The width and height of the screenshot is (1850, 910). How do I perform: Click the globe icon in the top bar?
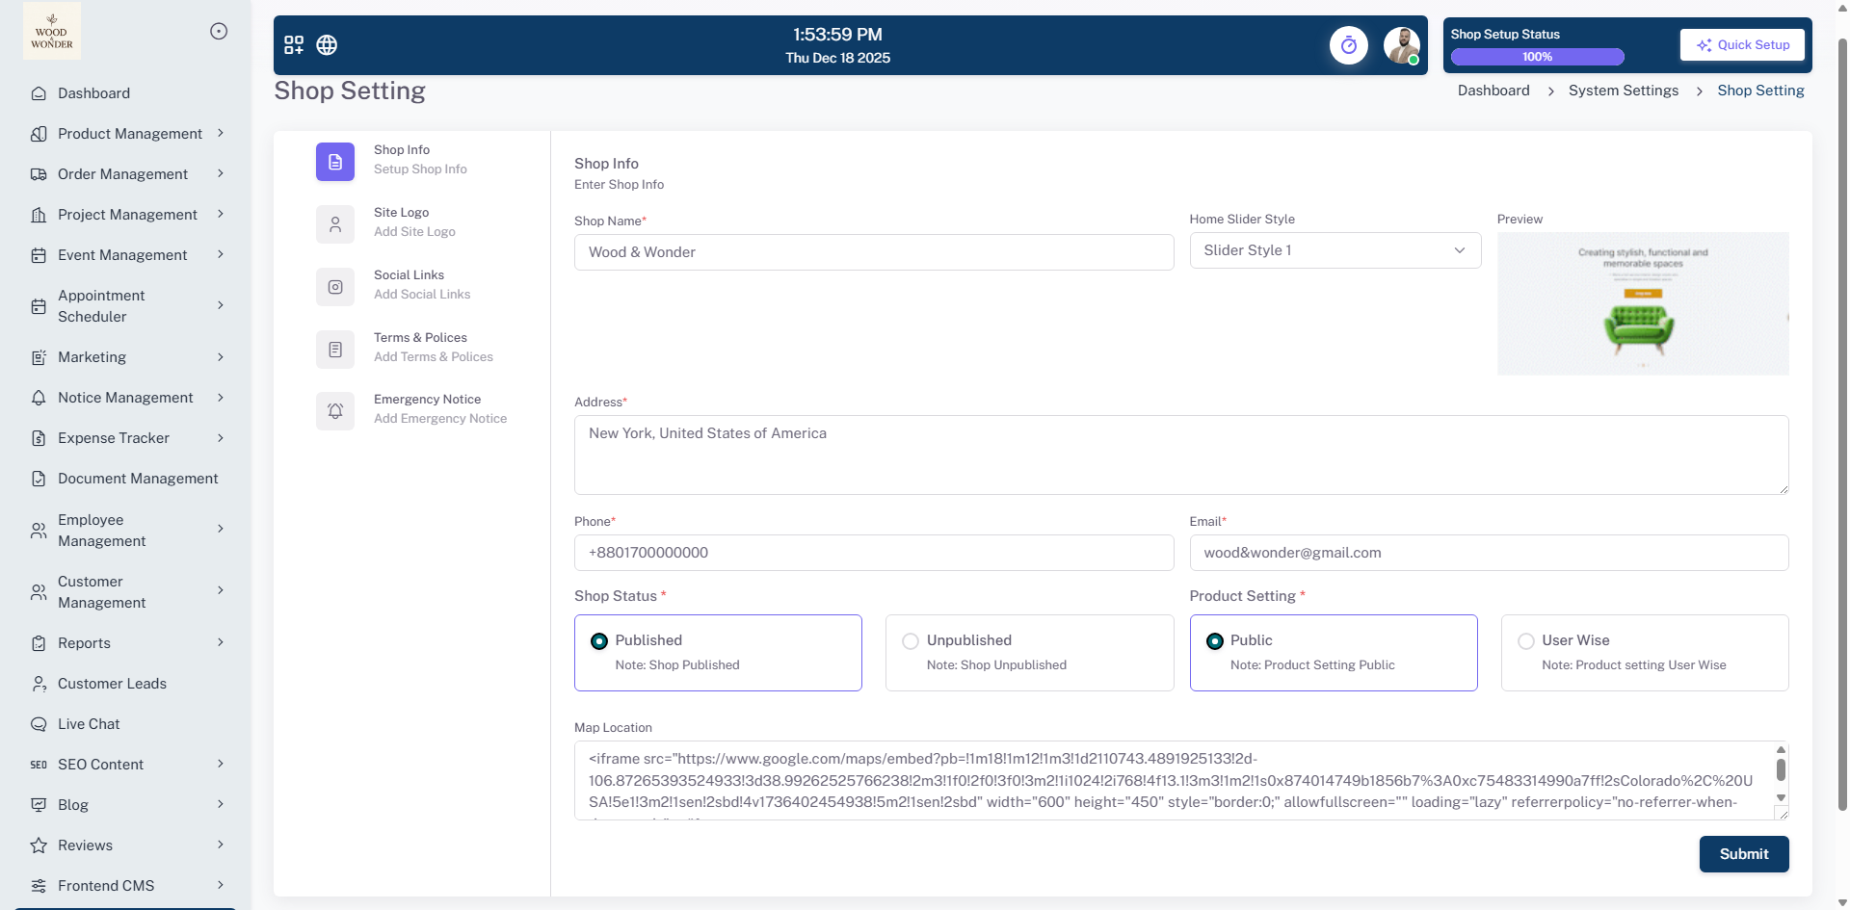pos(327,45)
